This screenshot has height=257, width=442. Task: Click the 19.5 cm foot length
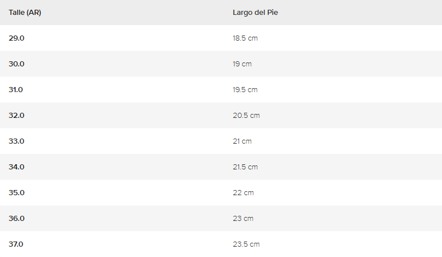tap(245, 90)
